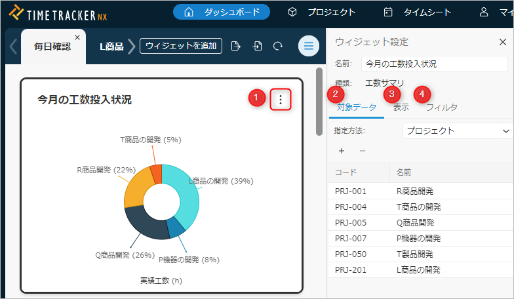Click the 名前 widget name input field
The height and width of the screenshot is (299, 514).
click(434, 64)
